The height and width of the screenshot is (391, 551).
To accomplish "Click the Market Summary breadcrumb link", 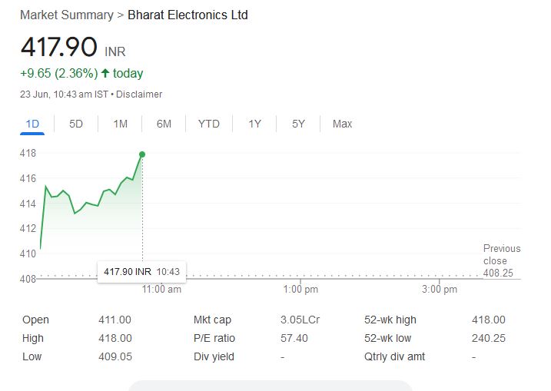I will click(x=66, y=15).
